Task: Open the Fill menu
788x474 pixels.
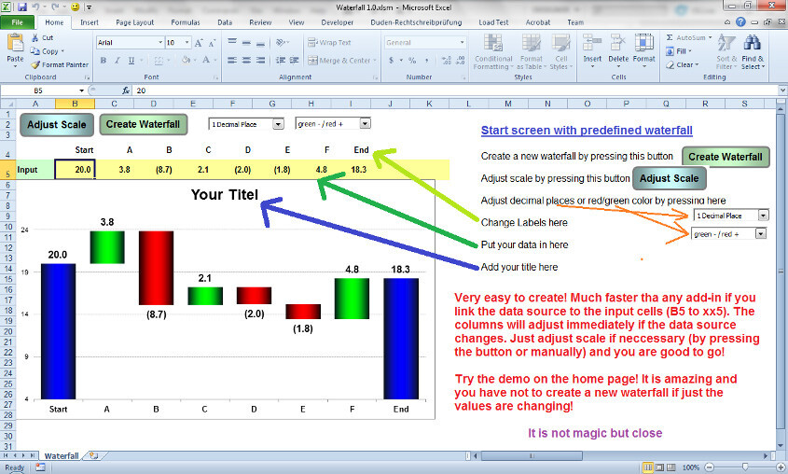Action: tap(679, 51)
